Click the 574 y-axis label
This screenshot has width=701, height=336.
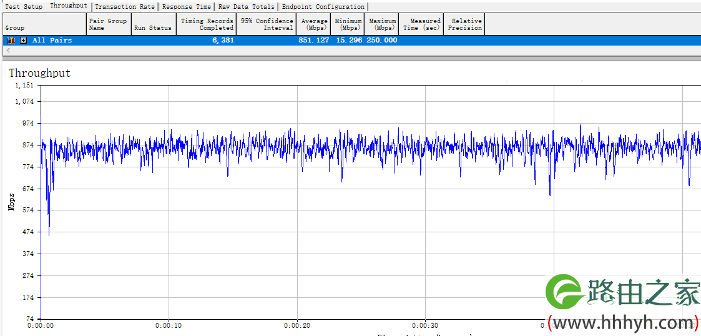27,210
